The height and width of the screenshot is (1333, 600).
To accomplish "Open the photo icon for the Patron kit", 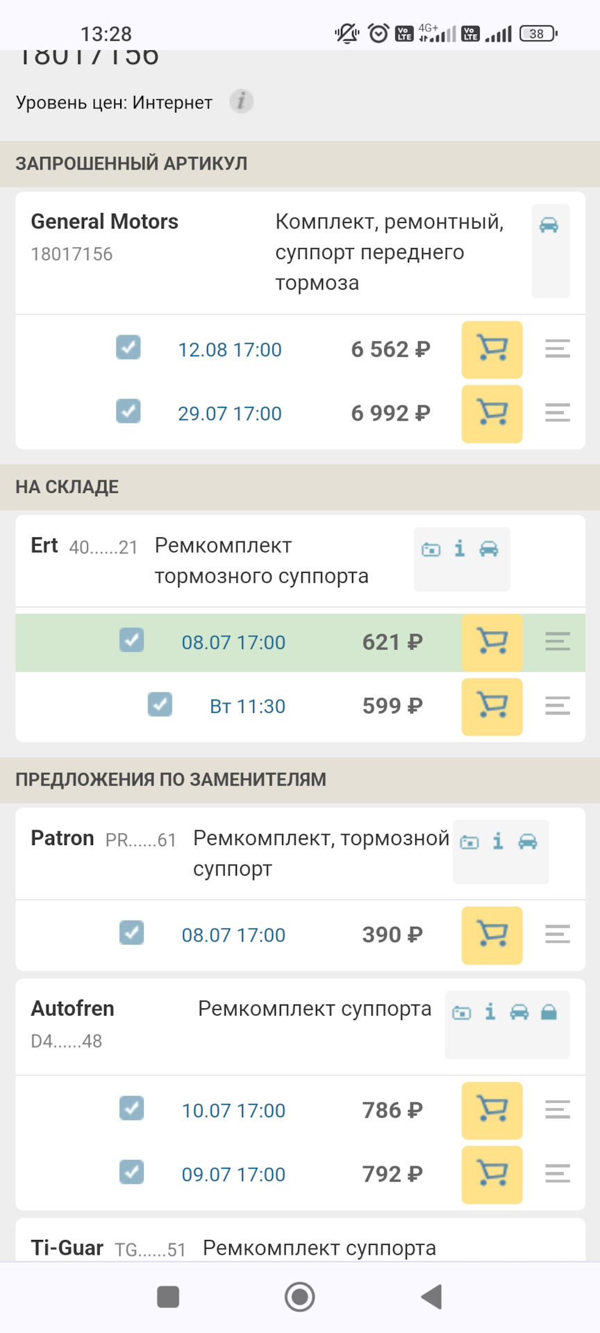I will click(x=469, y=841).
